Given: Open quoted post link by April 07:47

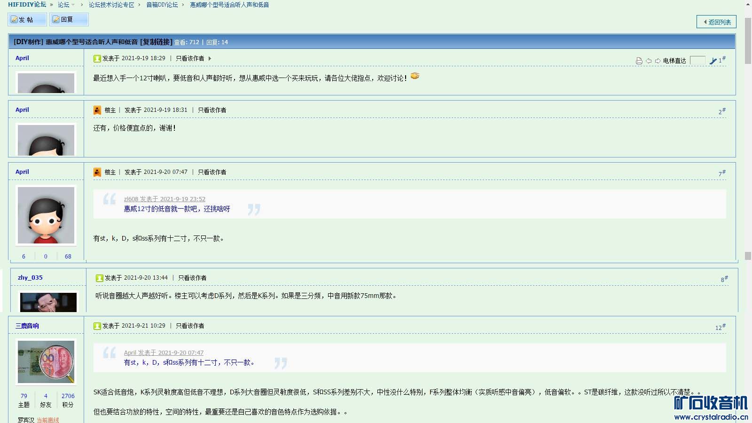Looking at the screenshot, I should [164, 352].
